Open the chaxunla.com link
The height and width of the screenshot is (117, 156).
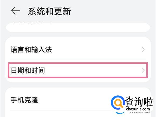coord(138,109)
